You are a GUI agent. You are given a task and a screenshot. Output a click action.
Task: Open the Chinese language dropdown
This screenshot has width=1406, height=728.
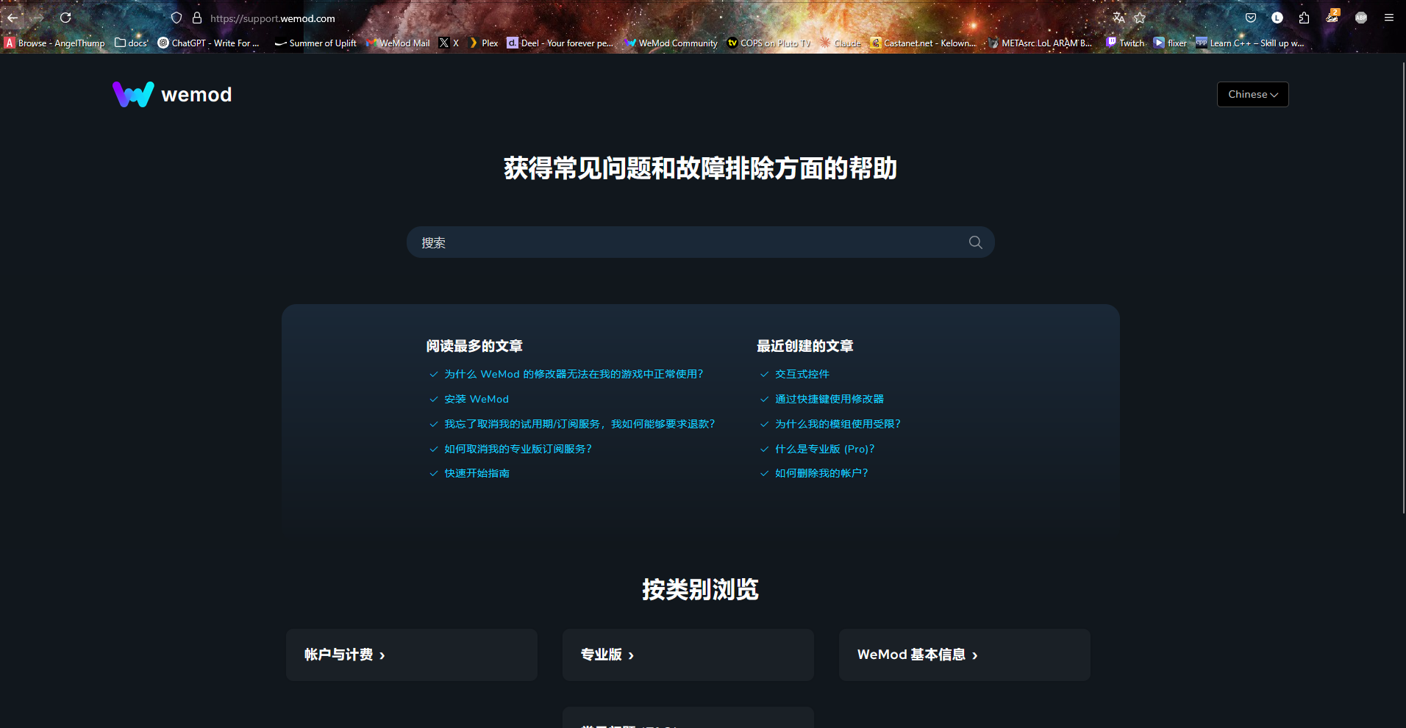[1252, 94]
